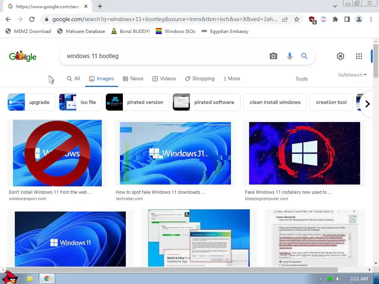Click the address bar URL
The image size is (379, 284).
tap(165, 19)
